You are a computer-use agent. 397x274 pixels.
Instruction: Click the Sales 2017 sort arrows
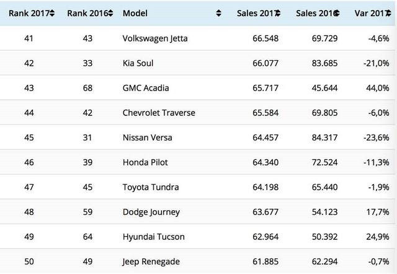coord(278,13)
